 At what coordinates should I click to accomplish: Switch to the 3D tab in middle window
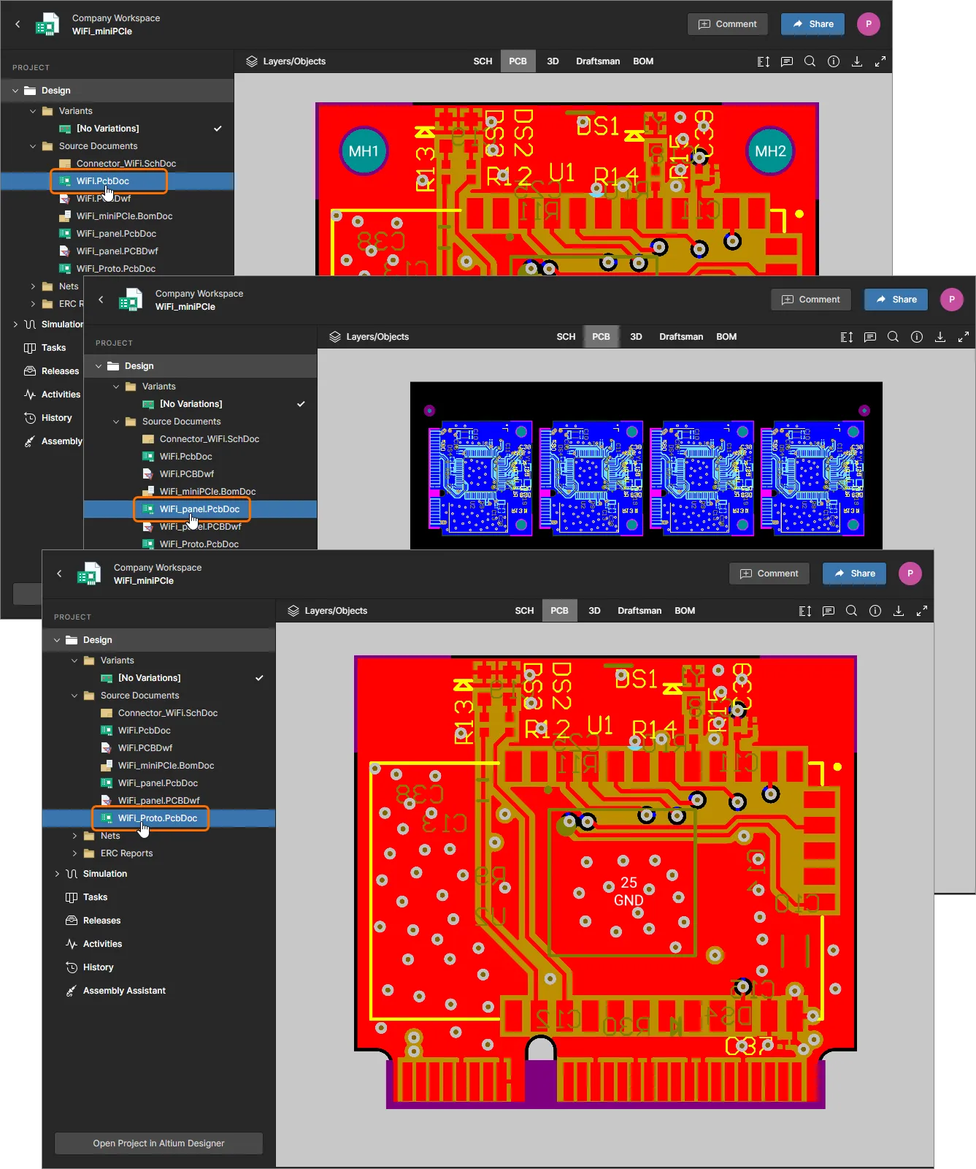636,337
